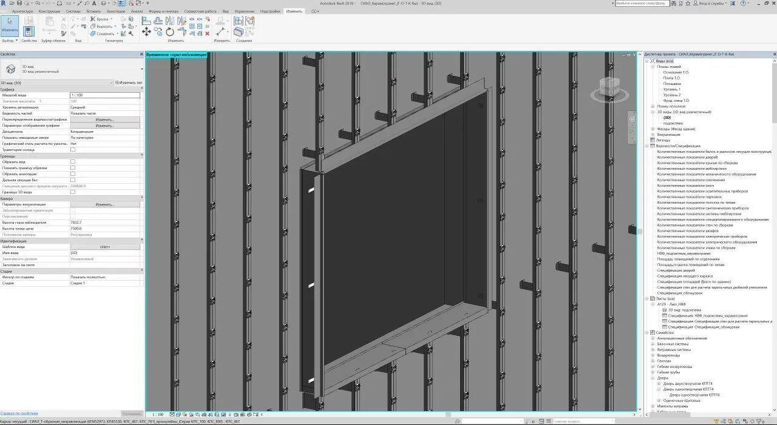This screenshot has height=425, width=777.
Task: Click the Вырезать (Cut) geometry tool
Action: click(103, 26)
